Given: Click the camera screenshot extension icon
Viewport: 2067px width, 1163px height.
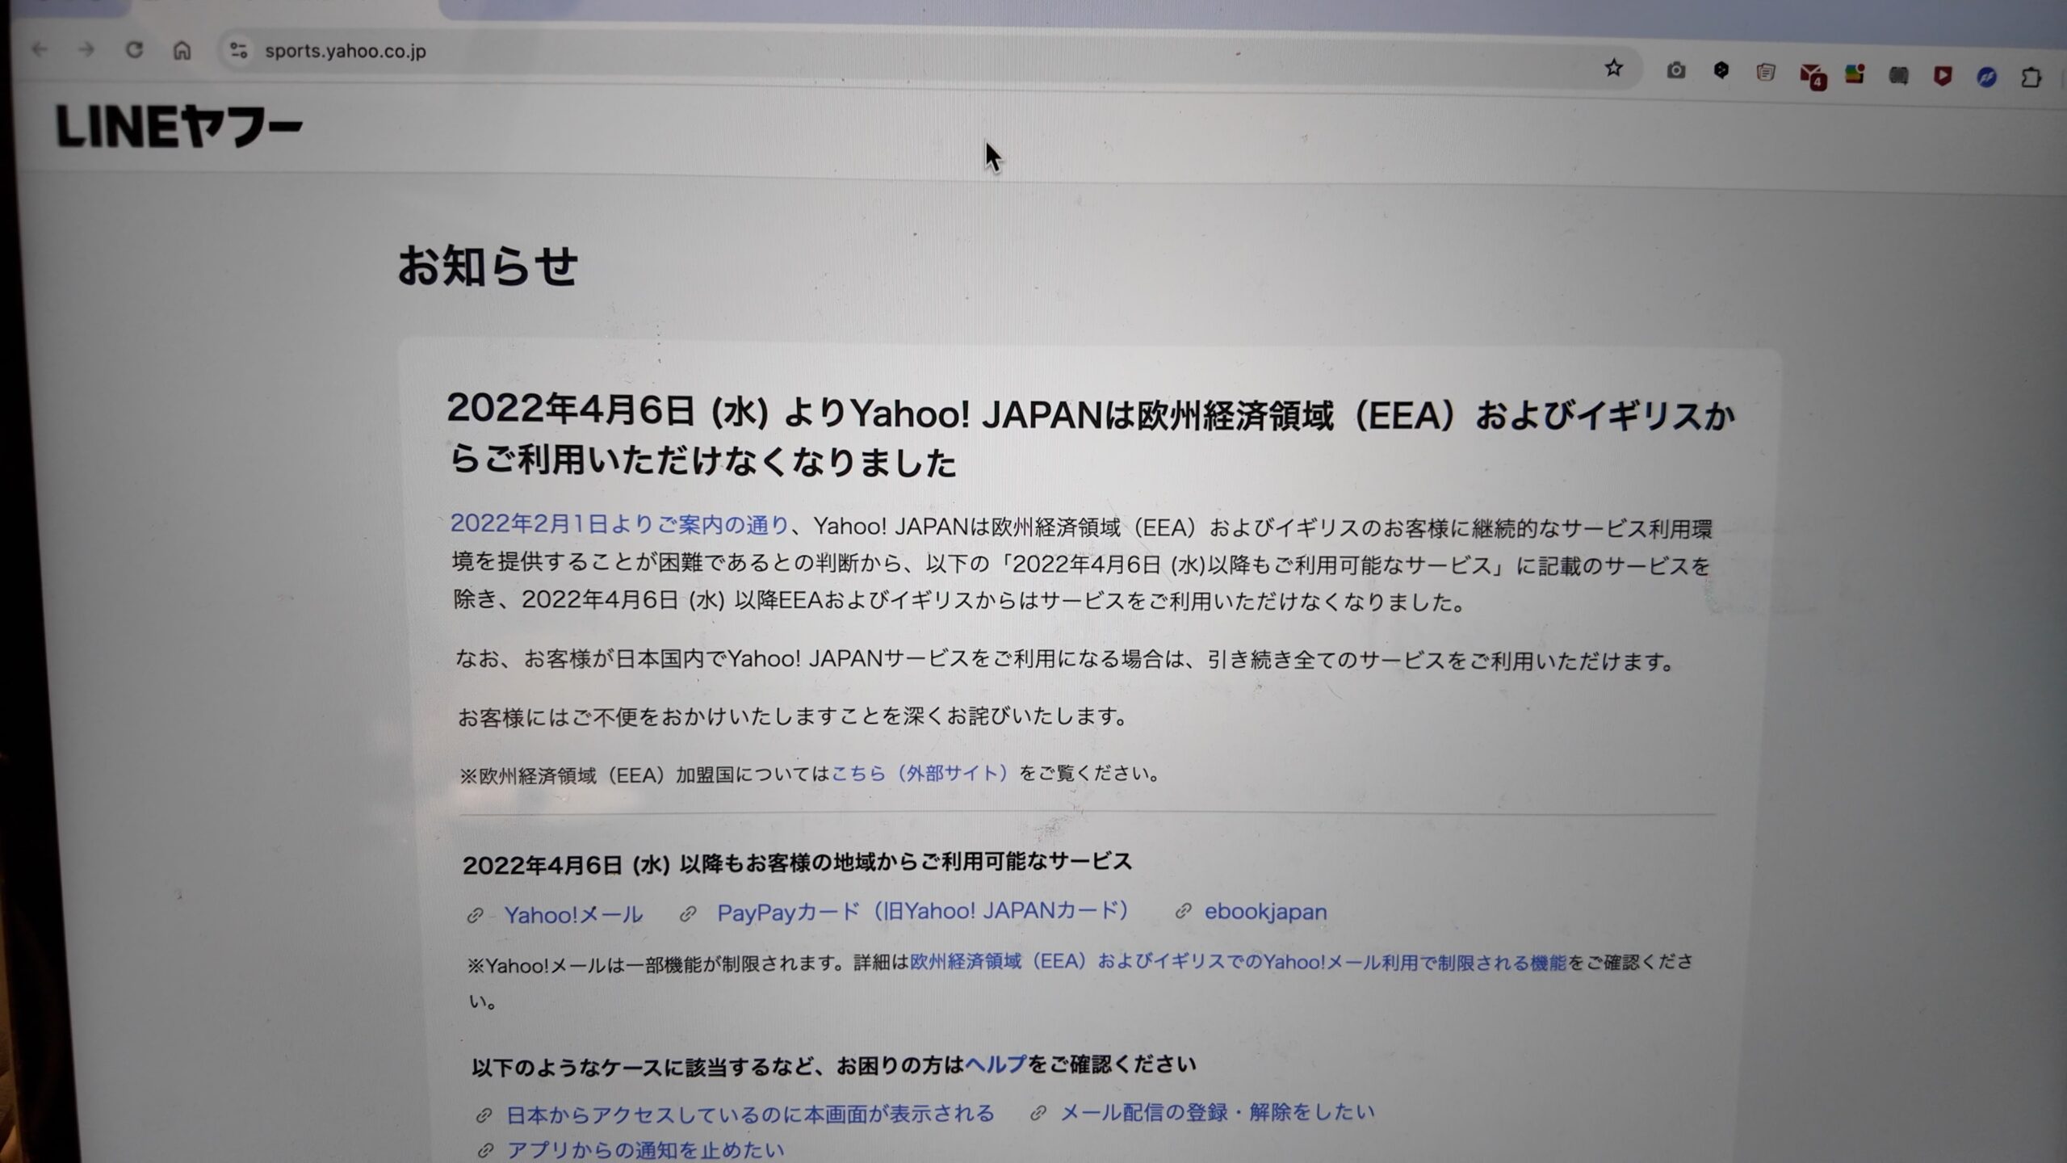Looking at the screenshot, I should (1676, 71).
